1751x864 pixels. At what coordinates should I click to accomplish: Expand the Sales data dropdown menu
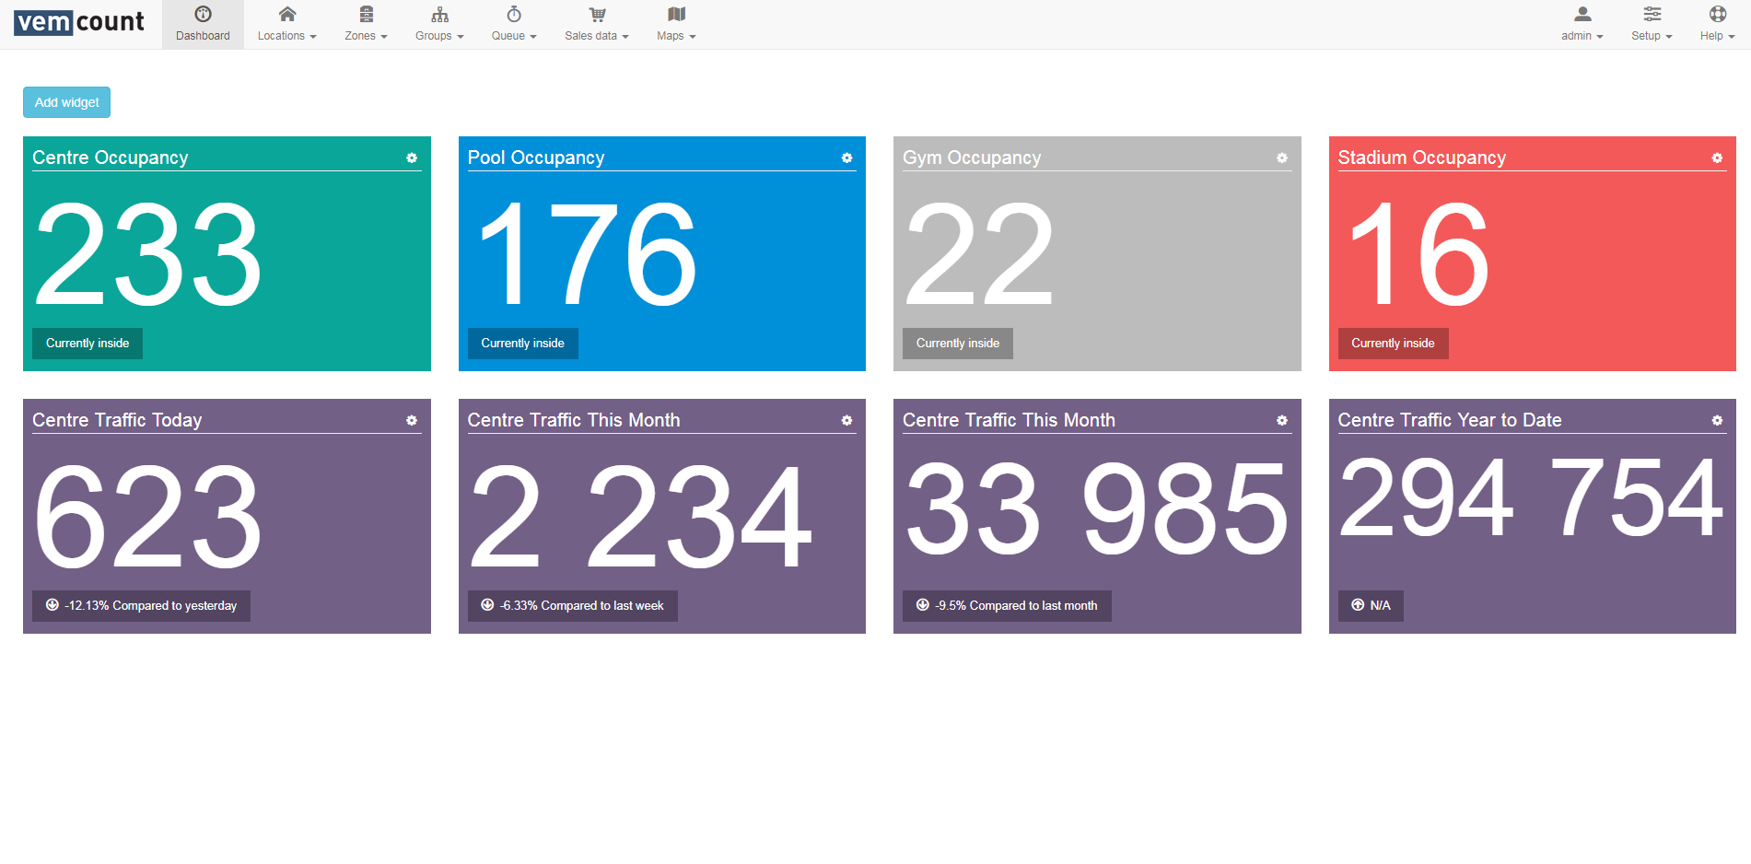pos(597,36)
